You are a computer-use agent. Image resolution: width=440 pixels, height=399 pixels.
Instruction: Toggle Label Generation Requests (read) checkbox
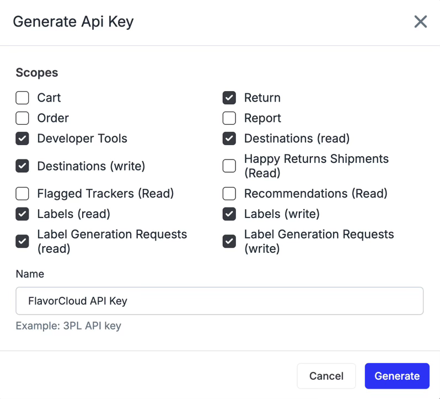22,241
